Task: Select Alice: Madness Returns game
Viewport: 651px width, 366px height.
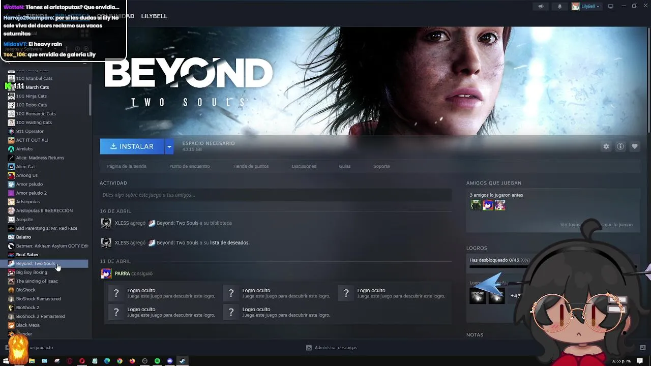Action: click(40, 158)
